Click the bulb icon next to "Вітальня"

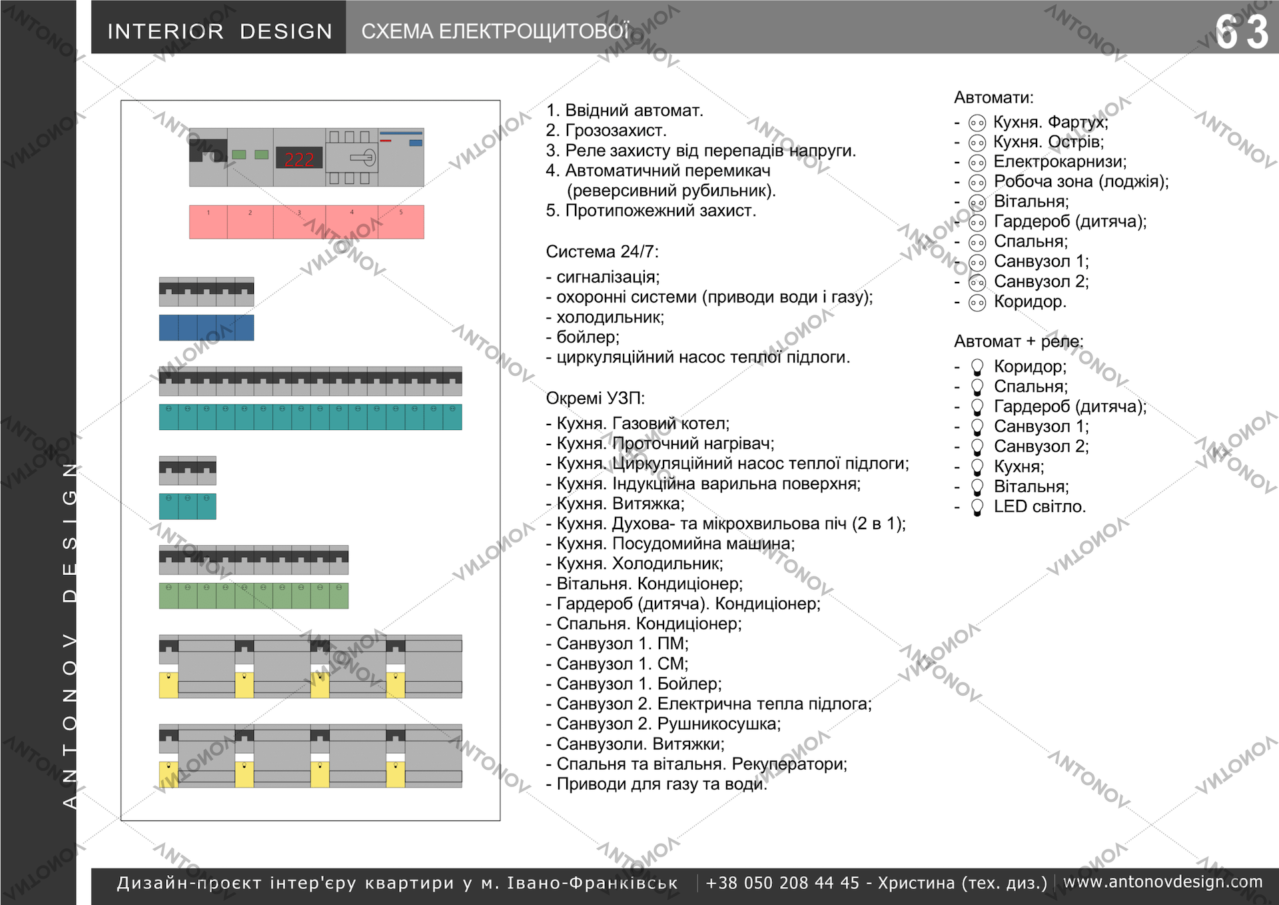(977, 488)
